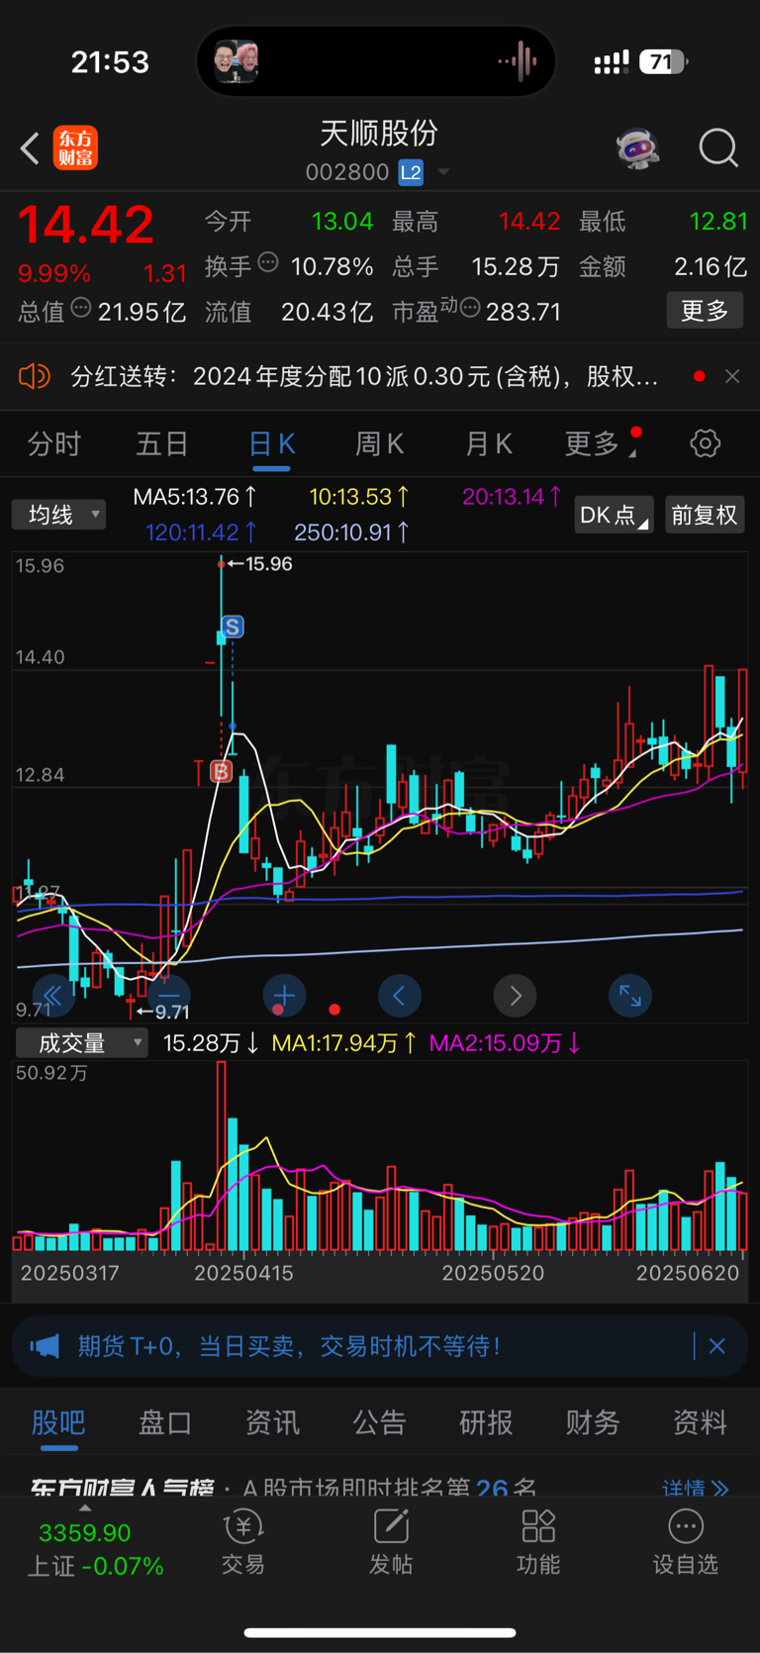Screen dimensions: 760x1653
Task: Open chart settings gear icon
Action: [x=706, y=443]
